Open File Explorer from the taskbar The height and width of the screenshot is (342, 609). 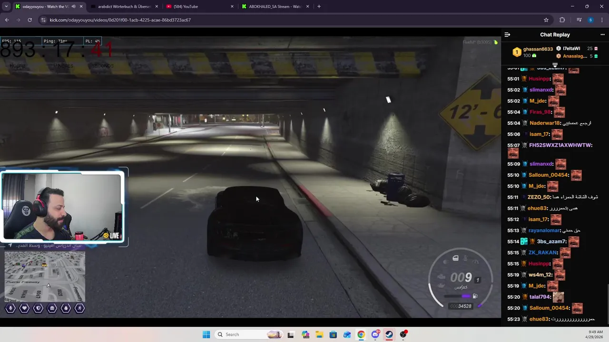(319, 334)
